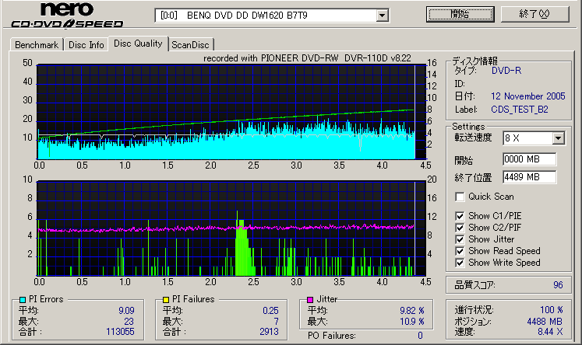Disable Show Jitter checkbox
The width and height of the screenshot is (582, 345).
pyautogui.click(x=460, y=239)
